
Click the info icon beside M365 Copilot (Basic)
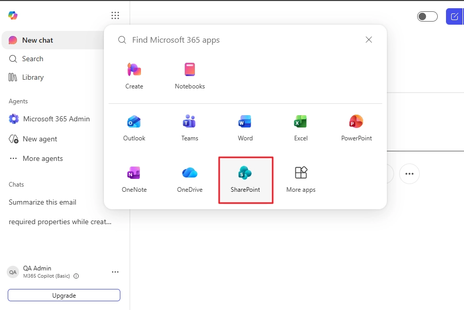[x=76, y=276]
